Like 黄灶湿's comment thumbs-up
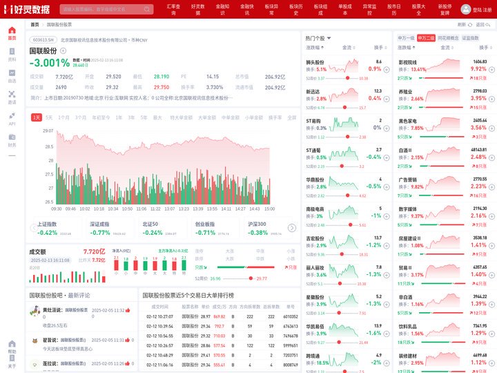Screen dimensions: 497x373 click(x=128, y=310)
